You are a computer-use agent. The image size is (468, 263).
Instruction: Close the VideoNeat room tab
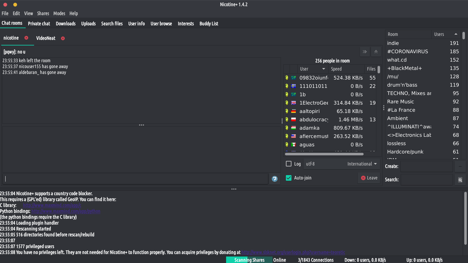(63, 38)
